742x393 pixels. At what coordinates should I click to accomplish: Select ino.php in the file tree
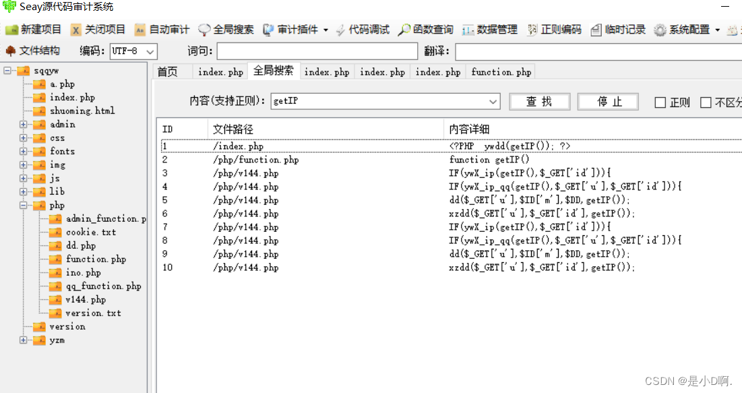click(x=83, y=273)
